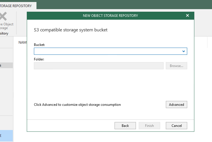Viewport: 212px width, 142px height.
Task: Click the S3 compatible storage system bucket heading
Action: click(x=71, y=30)
